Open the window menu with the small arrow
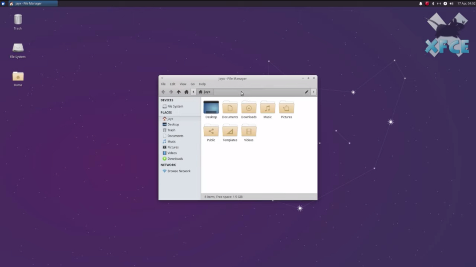This screenshot has width=476, height=267. (x=162, y=78)
